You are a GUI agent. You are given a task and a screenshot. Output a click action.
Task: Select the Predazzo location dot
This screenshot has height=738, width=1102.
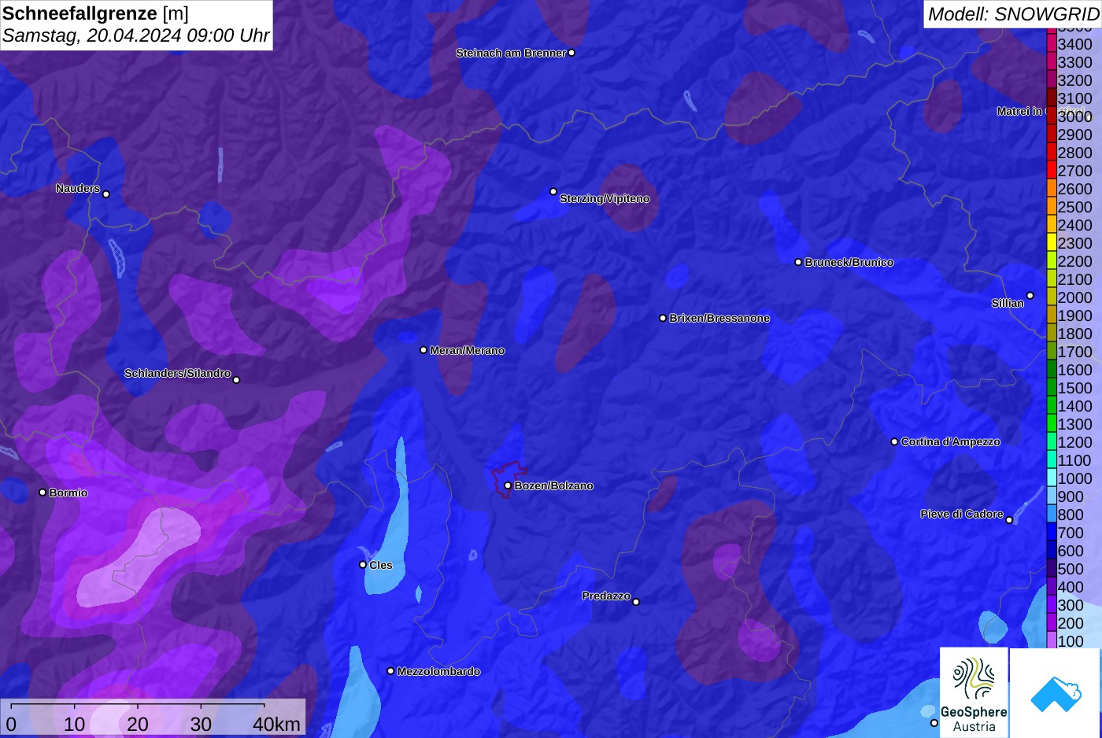click(636, 602)
